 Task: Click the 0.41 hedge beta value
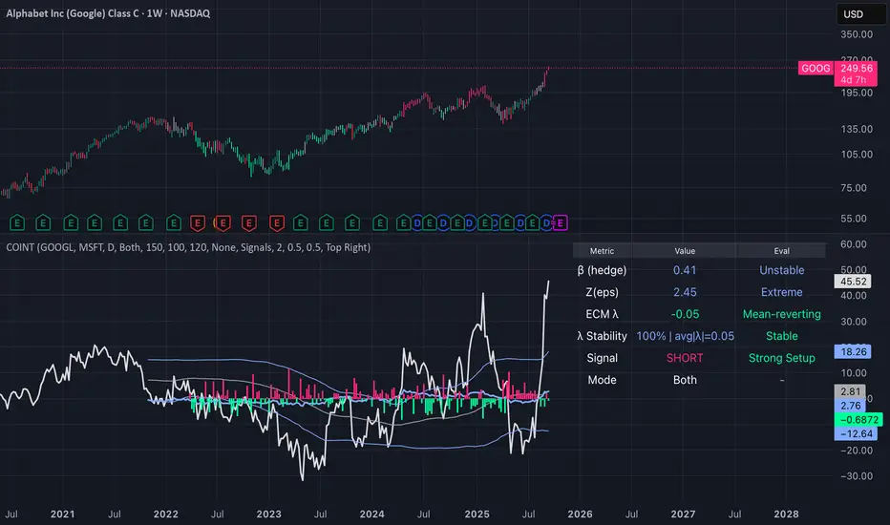pyautogui.click(x=685, y=270)
